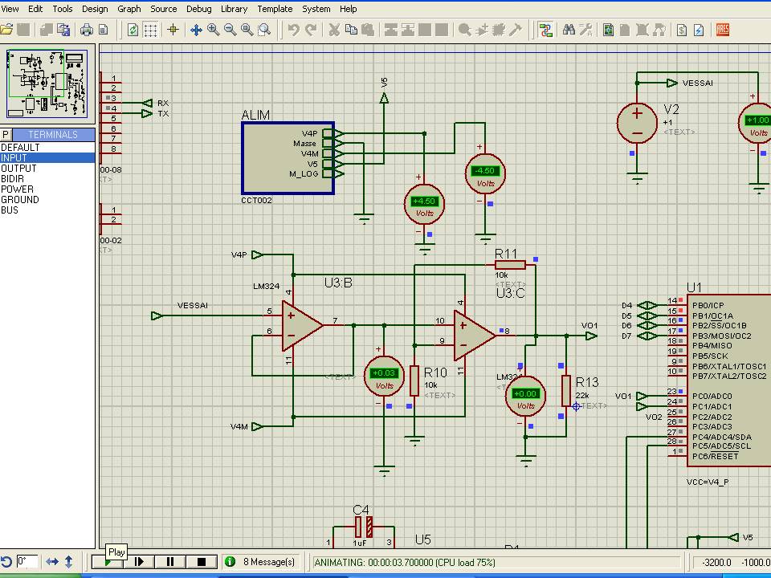Toggle the origin crosshair icon
The height and width of the screenshot is (578, 771).
click(173, 30)
